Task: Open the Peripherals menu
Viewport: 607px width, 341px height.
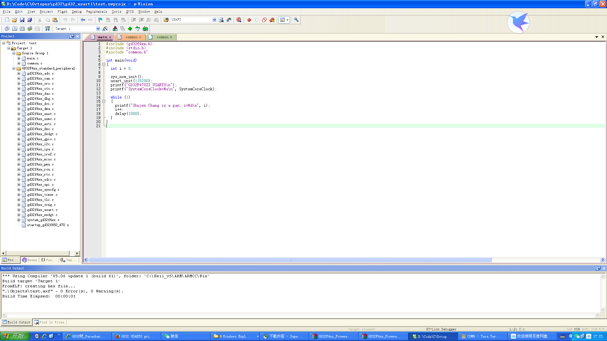Action: click(96, 12)
